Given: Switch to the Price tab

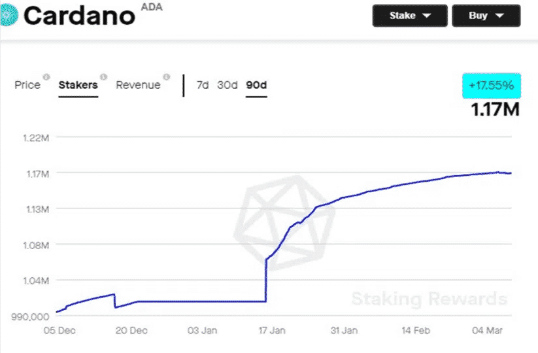Looking at the screenshot, I should coord(27,85).
